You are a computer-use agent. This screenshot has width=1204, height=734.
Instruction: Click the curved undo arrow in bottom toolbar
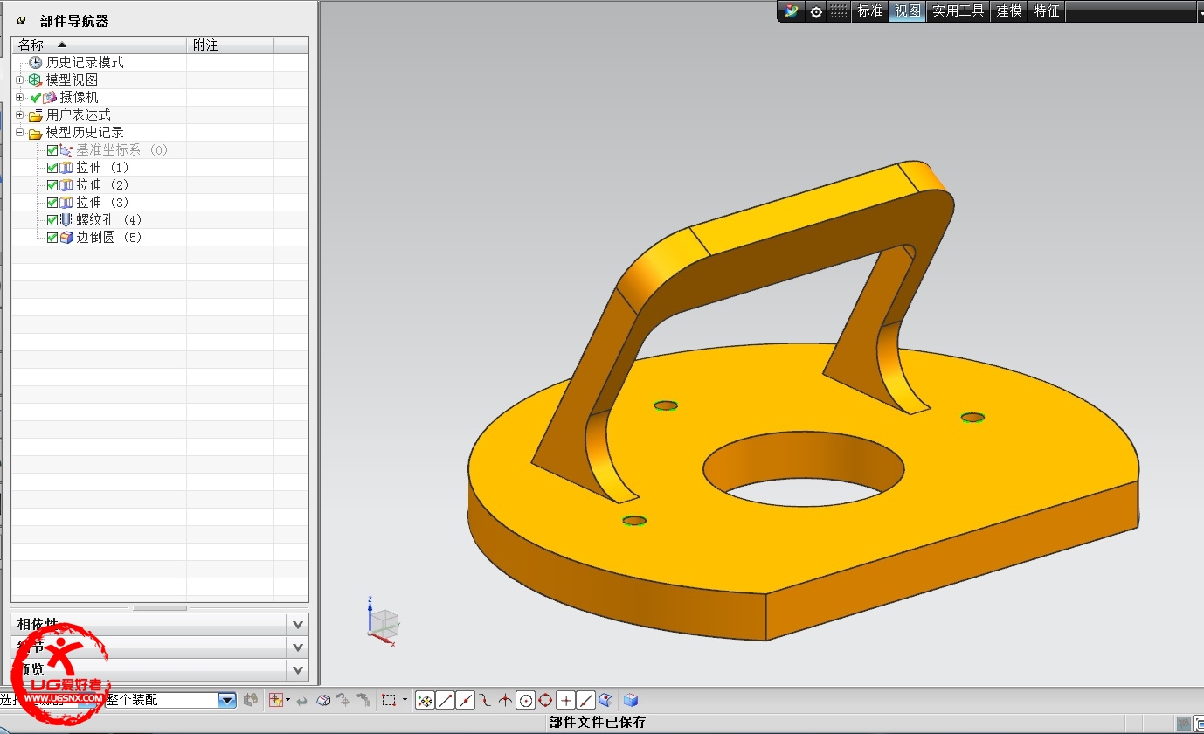tap(302, 701)
